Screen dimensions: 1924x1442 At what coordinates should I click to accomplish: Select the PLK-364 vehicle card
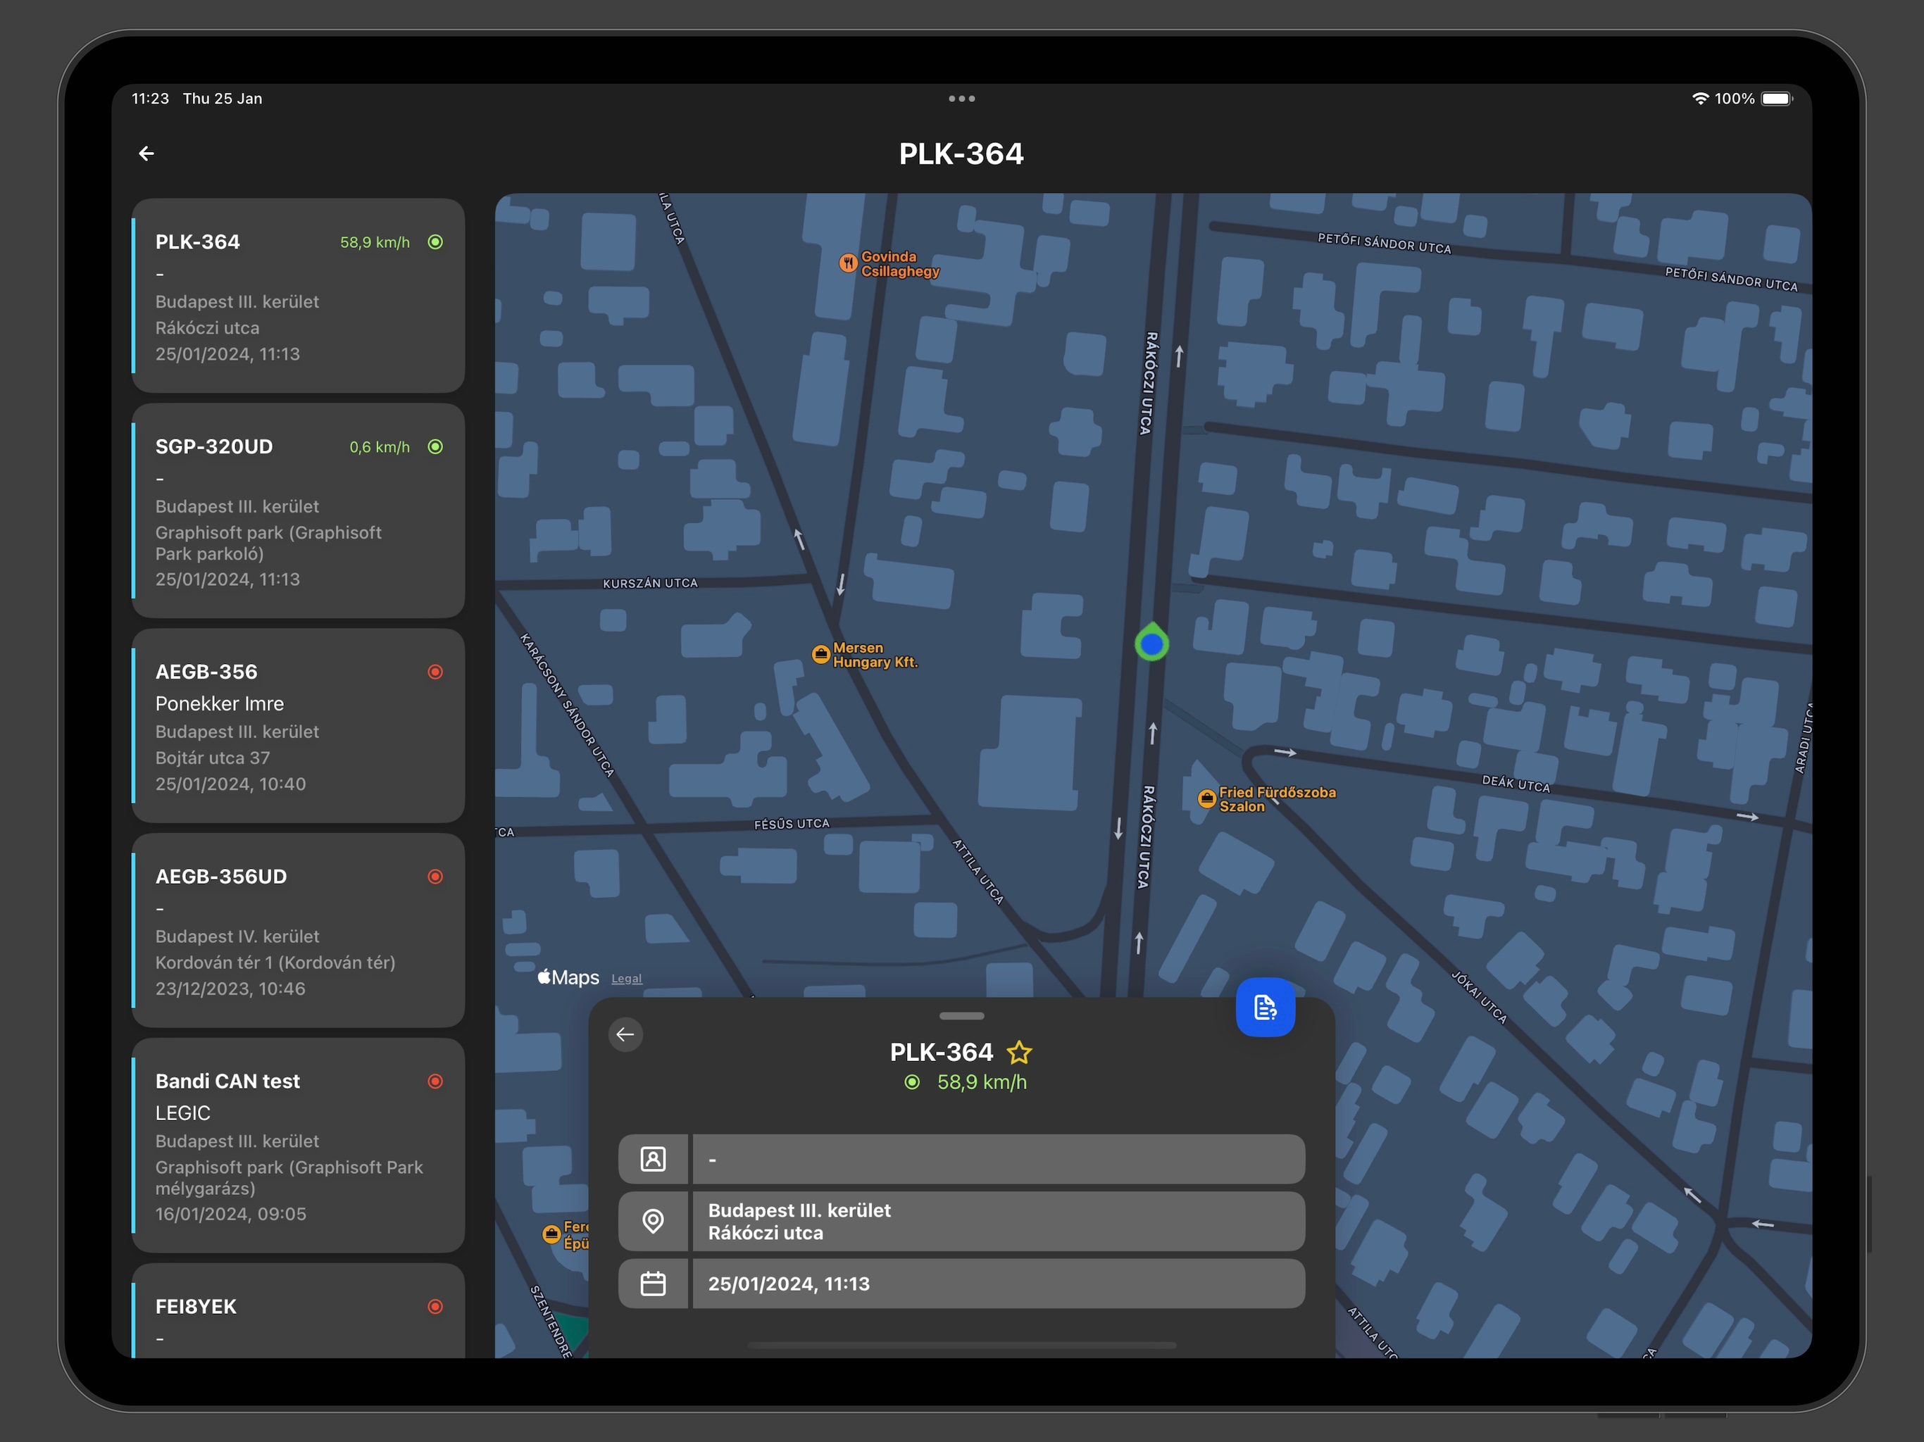(x=299, y=296)
